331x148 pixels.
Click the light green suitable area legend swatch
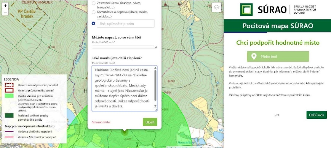(x=9, y=96)
